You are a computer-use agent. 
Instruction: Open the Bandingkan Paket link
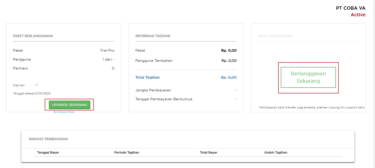[64, 112]
